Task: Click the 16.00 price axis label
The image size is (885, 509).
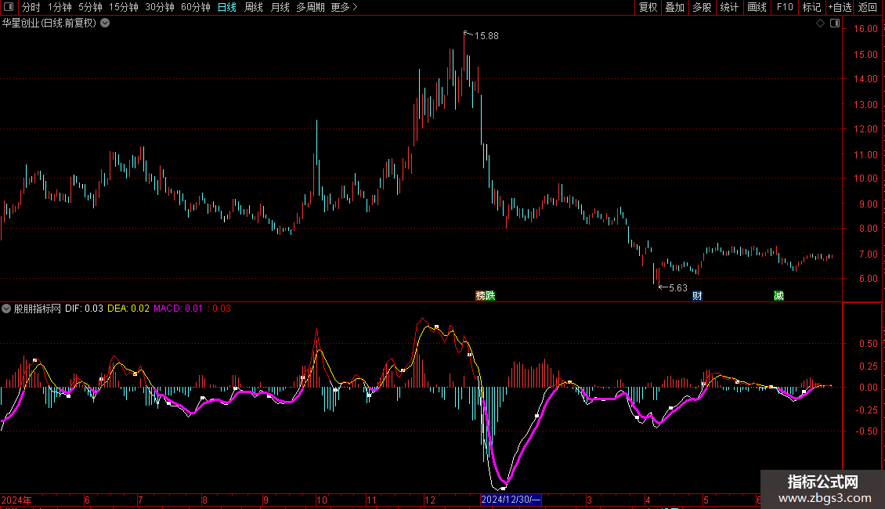Action: coord(865,29)
